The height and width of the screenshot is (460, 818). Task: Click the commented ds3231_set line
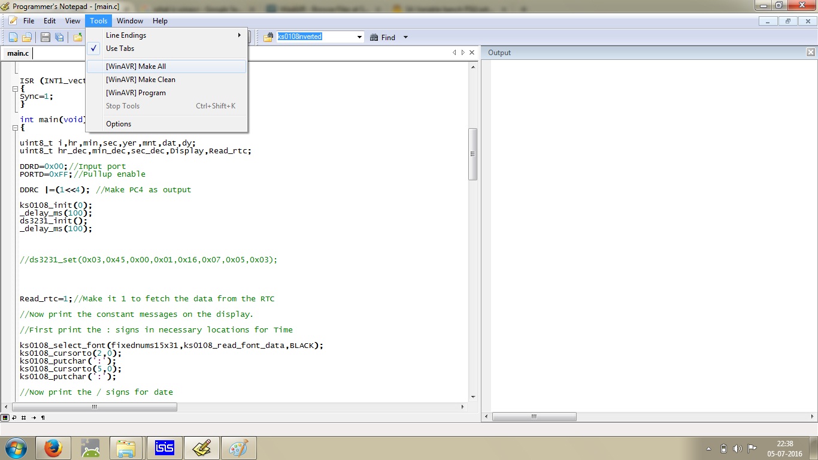click(149, 260)
